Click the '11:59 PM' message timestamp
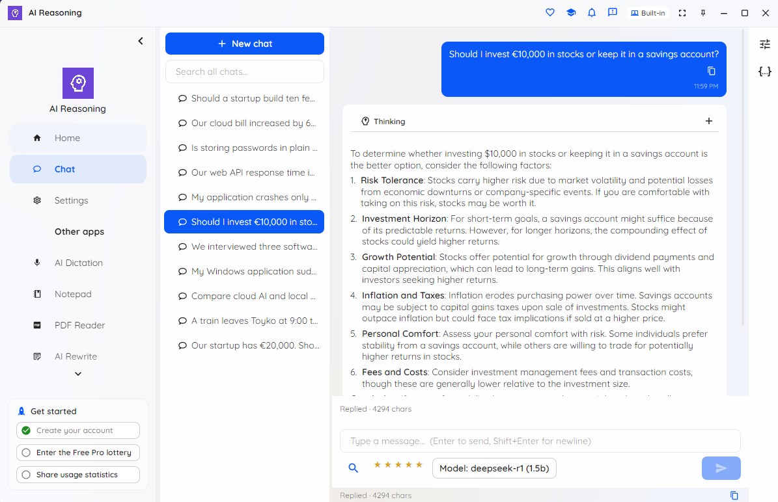The image size is (778, 502). (706, 86)
